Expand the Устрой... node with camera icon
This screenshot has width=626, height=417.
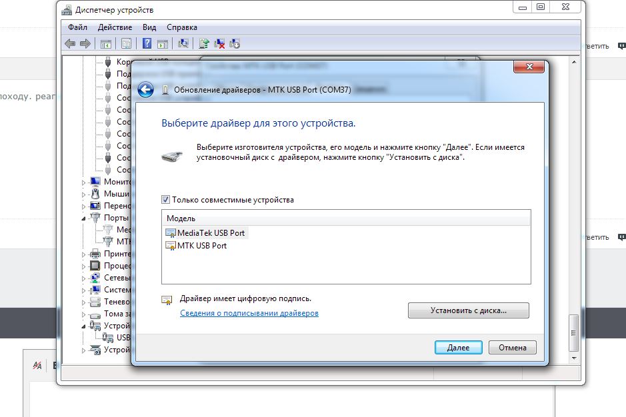(x=84, y=350)
